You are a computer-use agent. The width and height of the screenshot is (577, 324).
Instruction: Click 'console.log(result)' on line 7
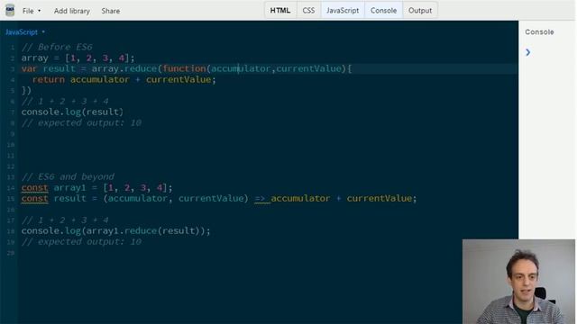click(x=72, y=112)
